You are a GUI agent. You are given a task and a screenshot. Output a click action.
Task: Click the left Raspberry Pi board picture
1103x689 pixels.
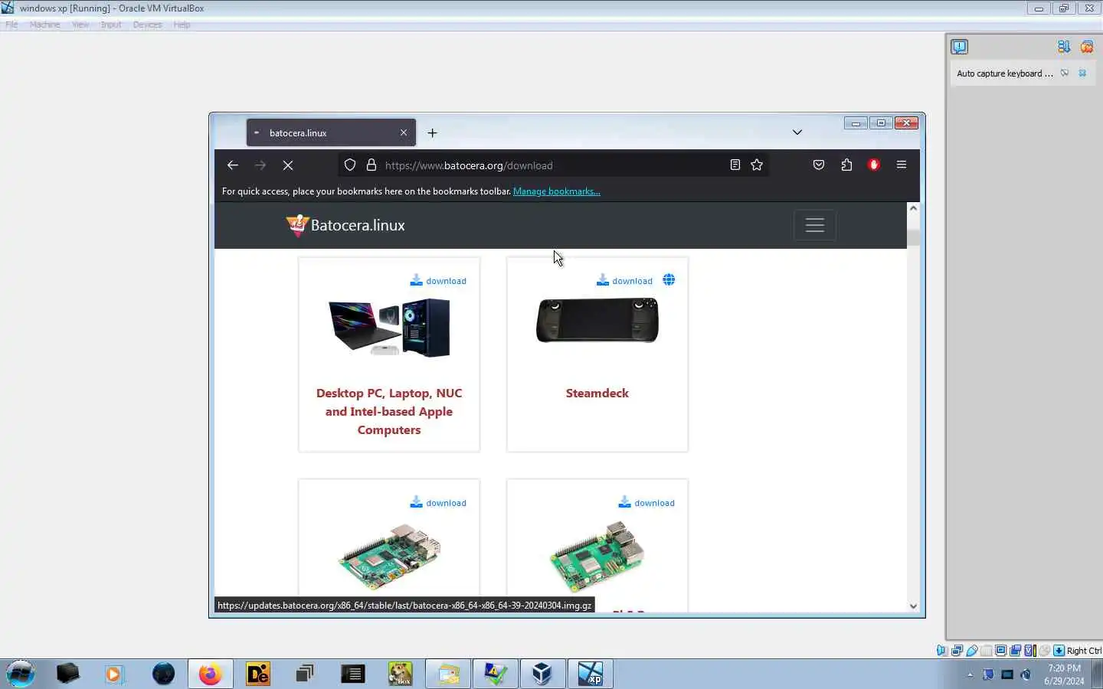(389, 557)
